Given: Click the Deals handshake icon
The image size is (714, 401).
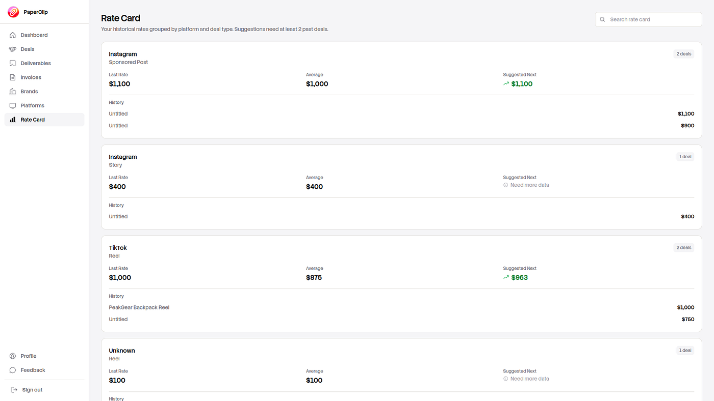Looking at the screenshot, I should [x=13, y=49].
